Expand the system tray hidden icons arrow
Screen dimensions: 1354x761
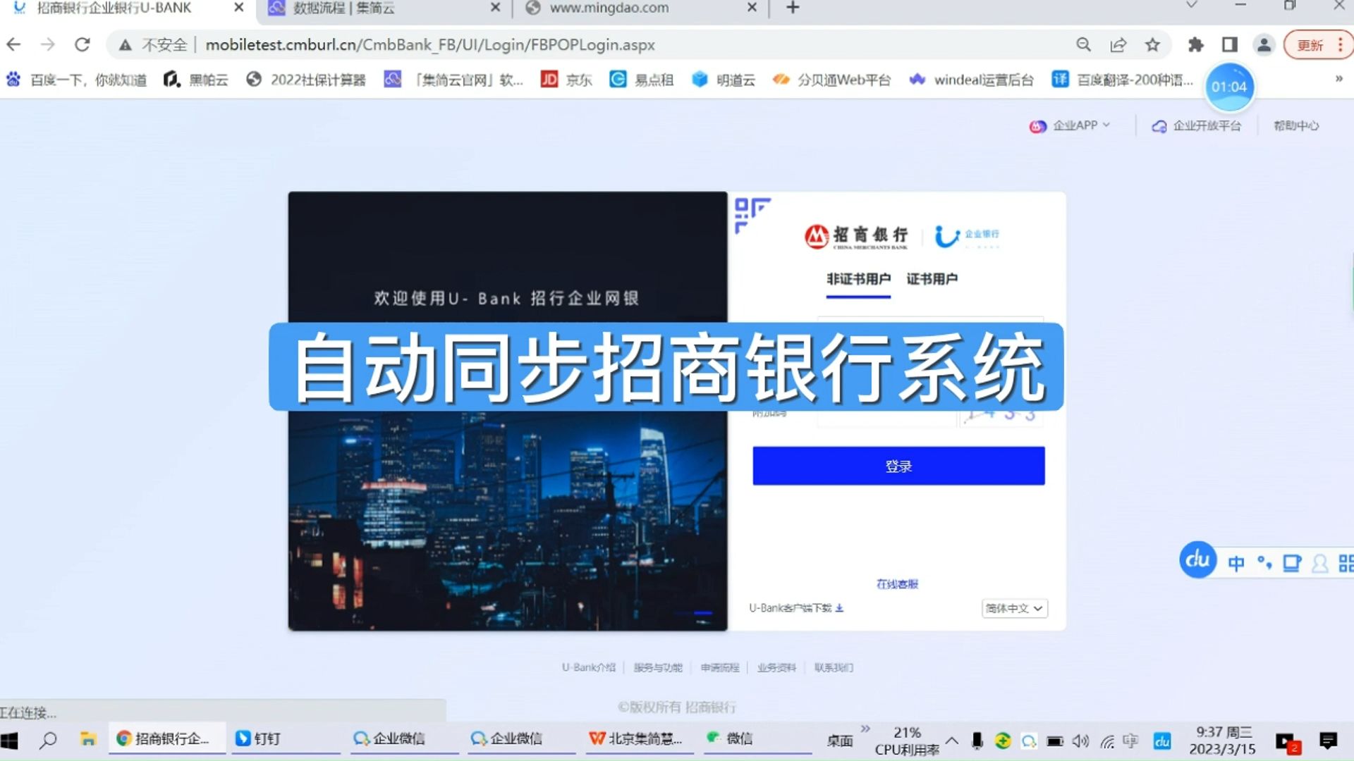(x=952, y=741)
